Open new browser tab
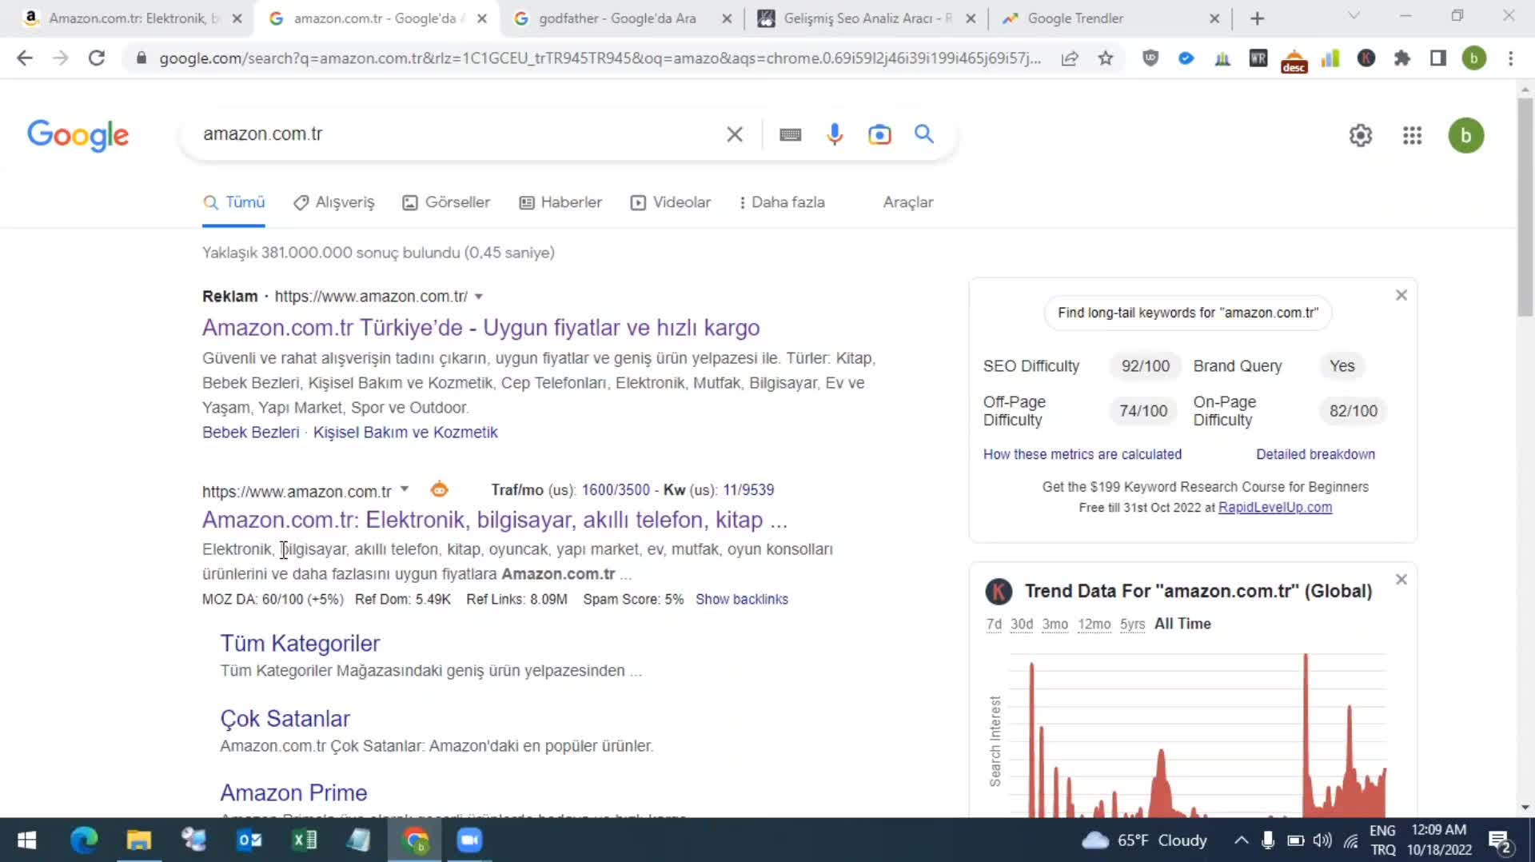 [x=1258, y=18]
